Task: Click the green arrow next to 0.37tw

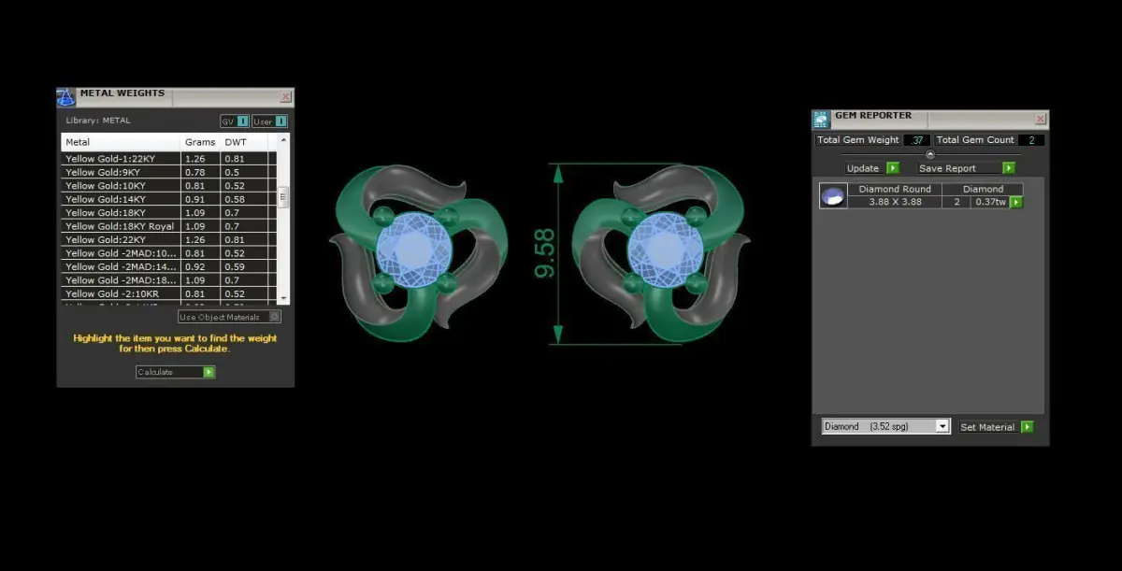Action: click(1016, 202)
